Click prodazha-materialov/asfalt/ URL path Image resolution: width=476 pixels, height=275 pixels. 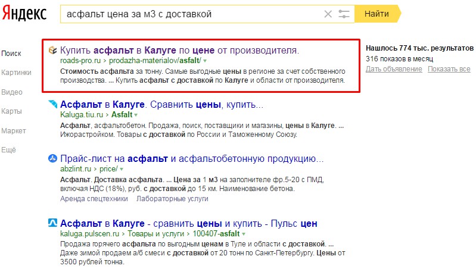click(x=155, y=60)
